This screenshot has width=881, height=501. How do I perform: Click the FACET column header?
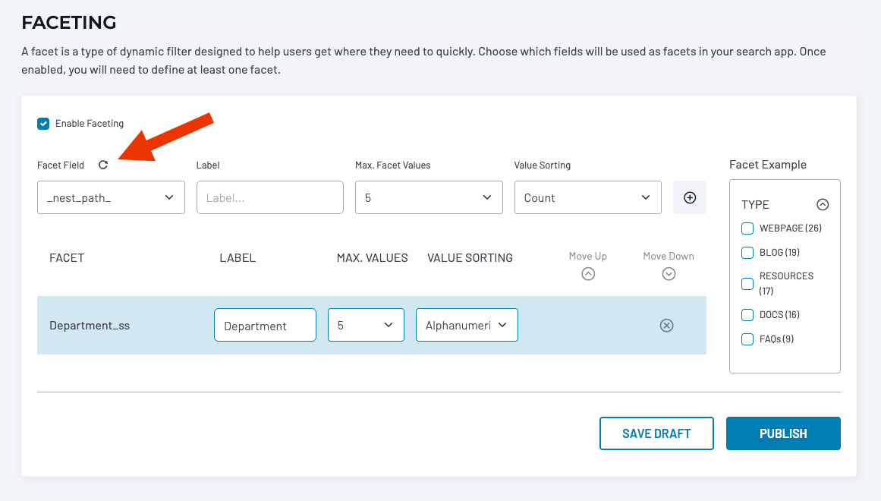[x=67, y=258]
